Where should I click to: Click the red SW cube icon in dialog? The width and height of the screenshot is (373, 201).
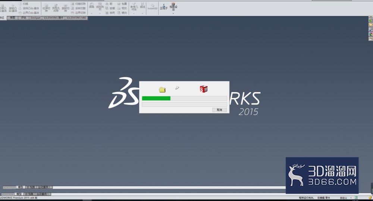204,89
